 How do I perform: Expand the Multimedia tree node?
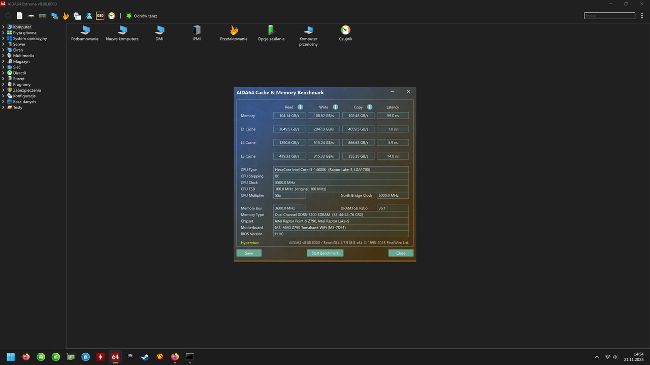click(x=3, y=56)
